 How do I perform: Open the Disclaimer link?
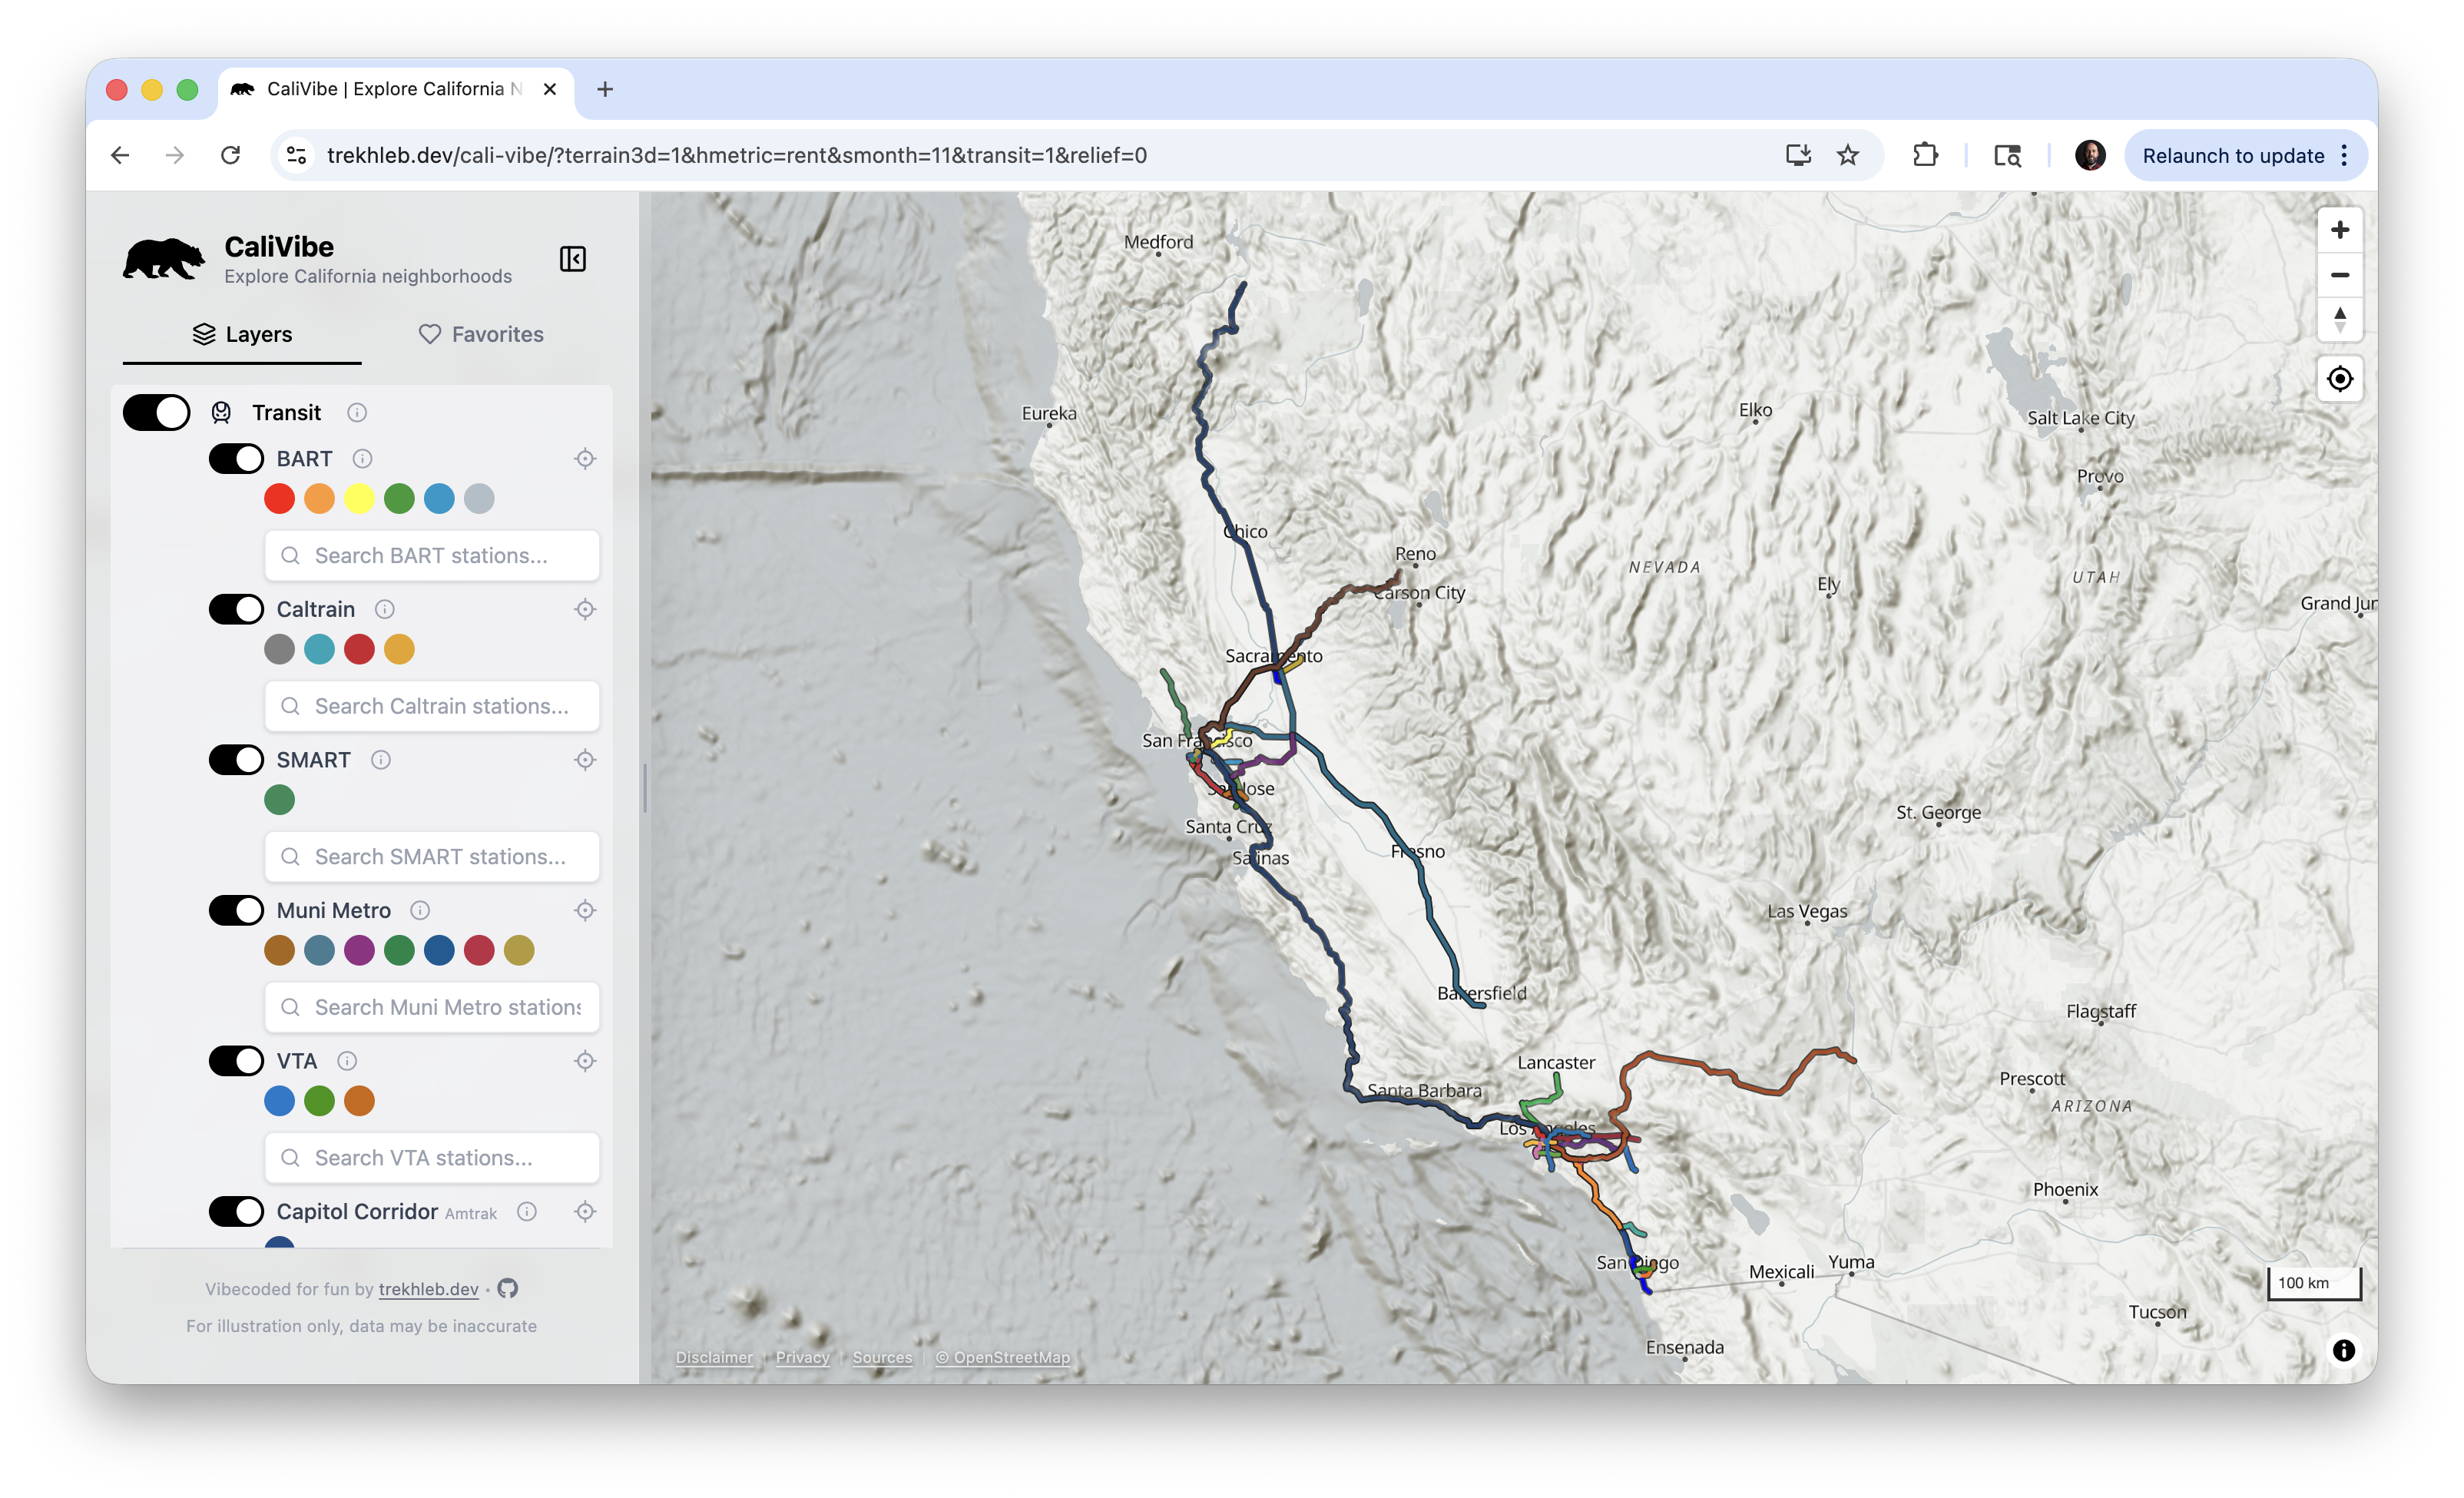pos(714,1358)
